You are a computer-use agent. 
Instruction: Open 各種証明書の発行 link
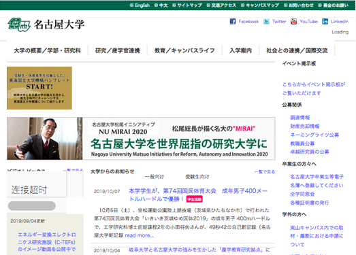310,203
